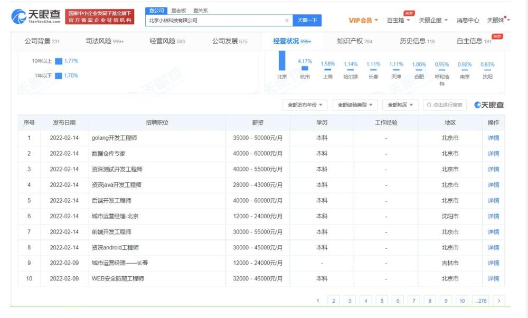Select page 4 in pagination
Screen dimensions: 528x318
click(366, 301)
